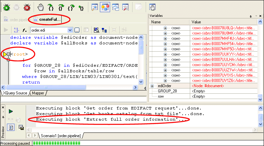Click the green play icon in Preview pane

point(11,111)
